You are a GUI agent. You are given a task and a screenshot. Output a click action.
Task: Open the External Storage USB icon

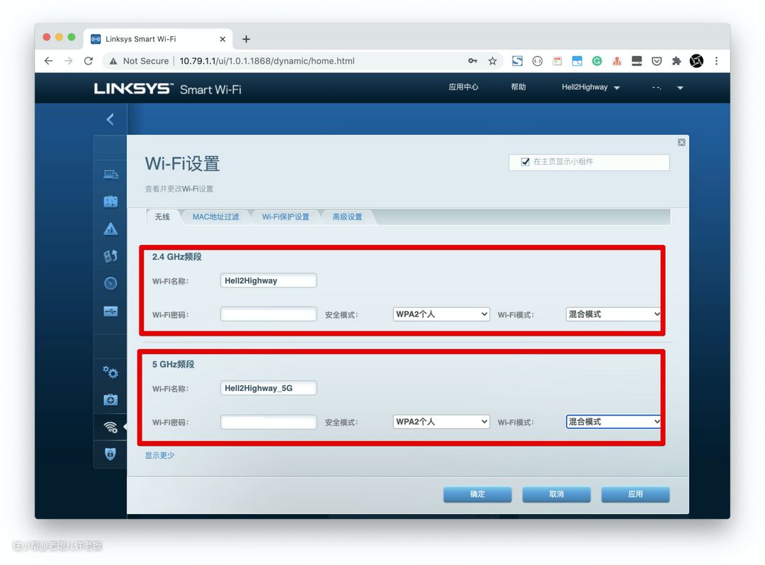pyautogui.click(x=110, y=311)
